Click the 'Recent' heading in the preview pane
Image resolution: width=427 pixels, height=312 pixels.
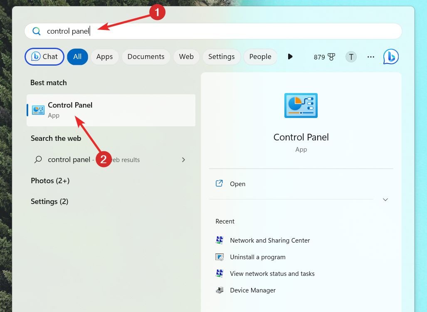pos(225,221)
